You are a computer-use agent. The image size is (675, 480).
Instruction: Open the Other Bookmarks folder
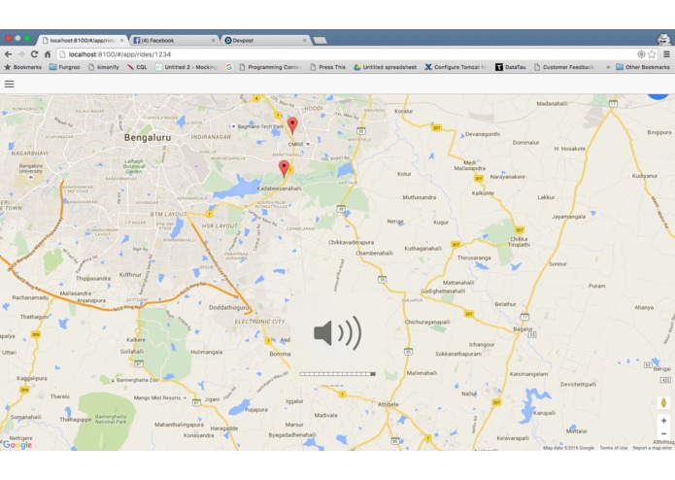click(643, 67)
